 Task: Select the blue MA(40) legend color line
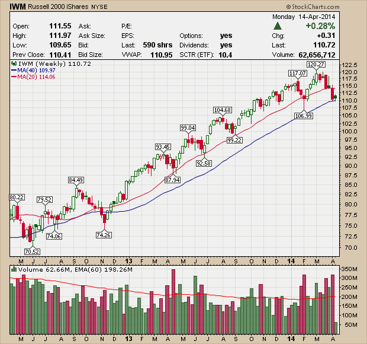(x=14, y=70)
